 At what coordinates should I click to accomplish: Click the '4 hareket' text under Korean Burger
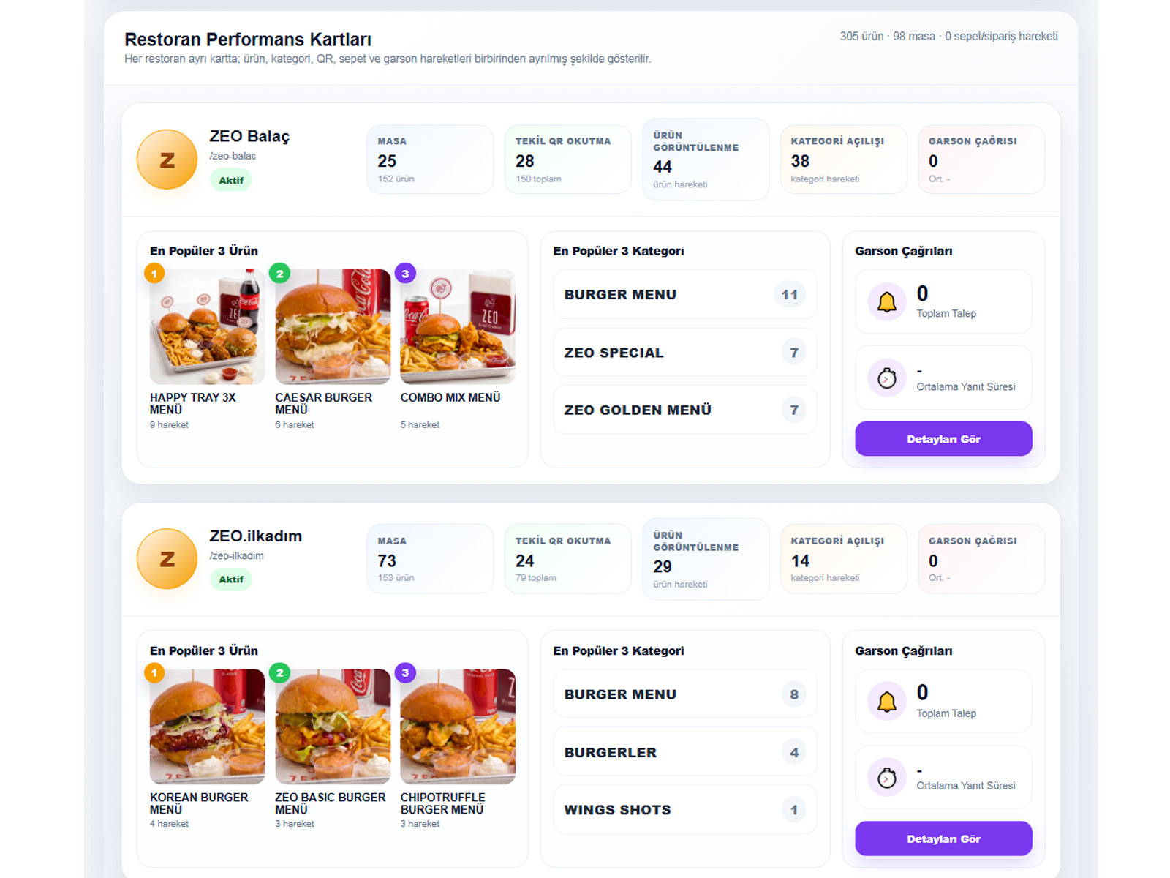click(x=169, y=824)
